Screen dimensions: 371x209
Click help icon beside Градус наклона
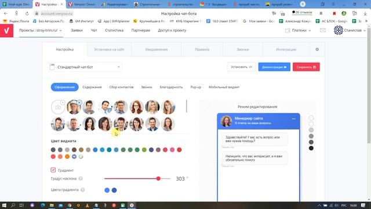[x=81, y=178]
